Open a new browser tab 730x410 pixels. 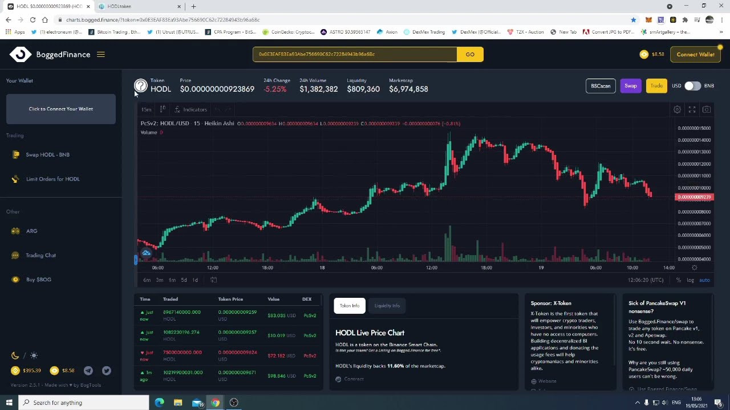[193, 6]
